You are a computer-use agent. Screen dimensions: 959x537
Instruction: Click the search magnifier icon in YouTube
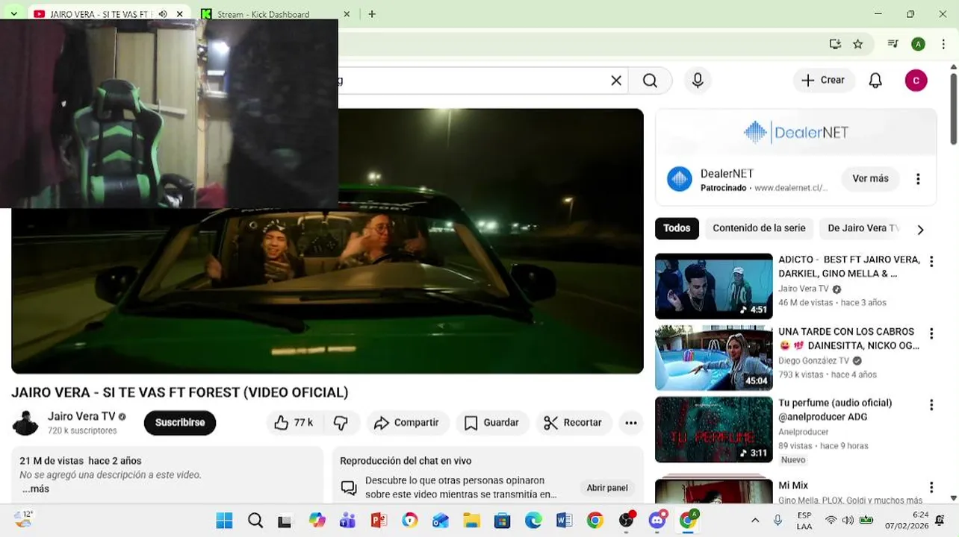click(x=650, y=81)
